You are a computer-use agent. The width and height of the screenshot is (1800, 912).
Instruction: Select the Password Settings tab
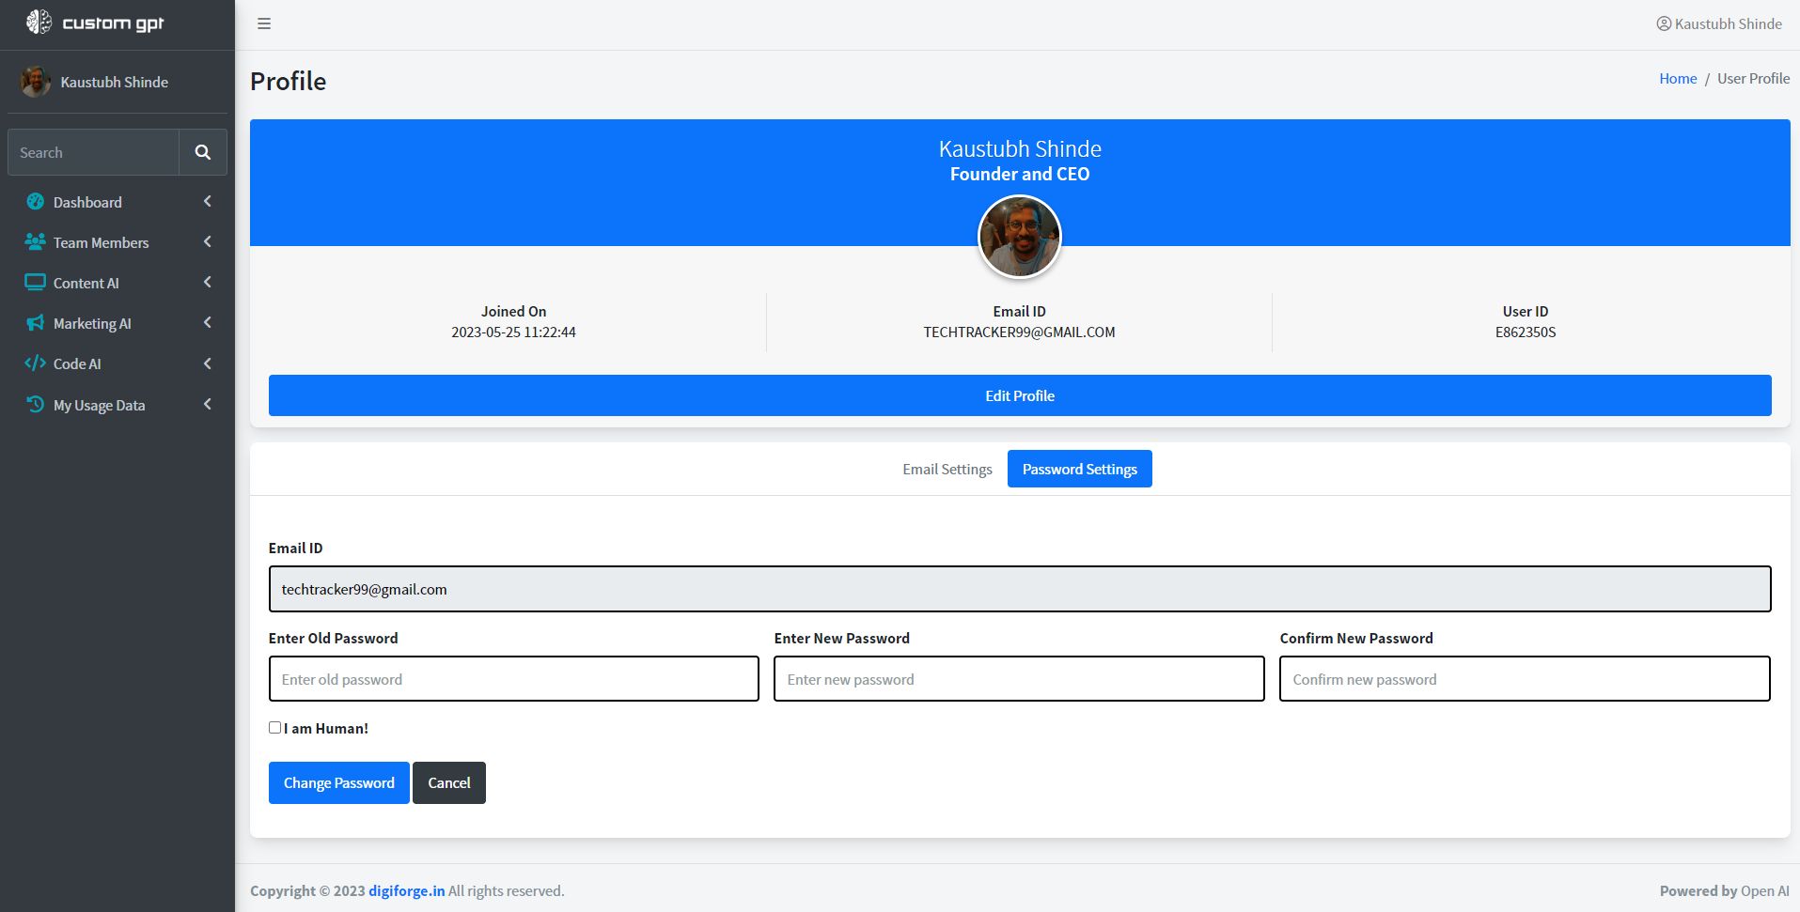[x=1080, y=469]
